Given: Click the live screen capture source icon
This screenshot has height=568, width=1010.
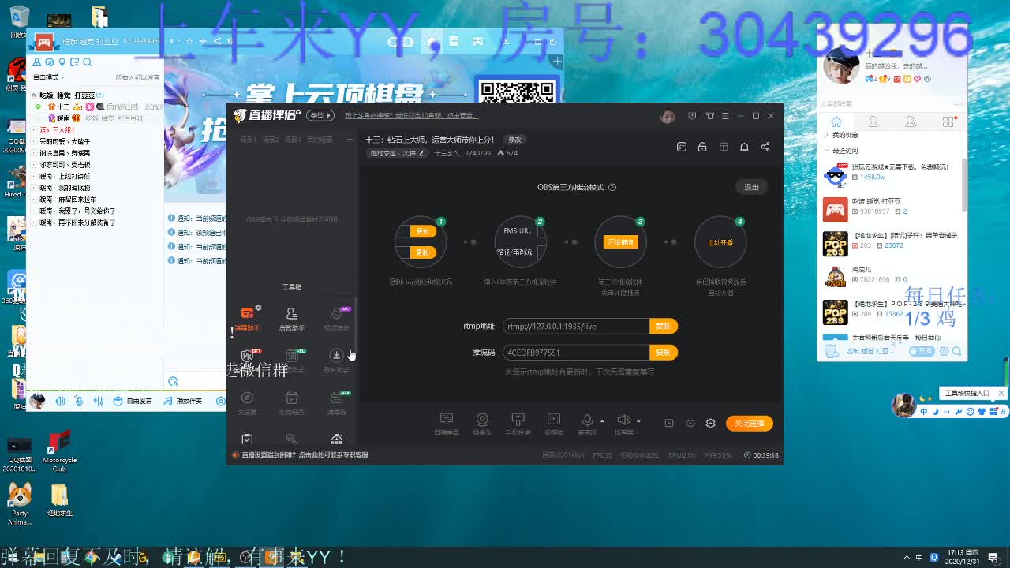Looking at the screenshot, I should point(447,423).
